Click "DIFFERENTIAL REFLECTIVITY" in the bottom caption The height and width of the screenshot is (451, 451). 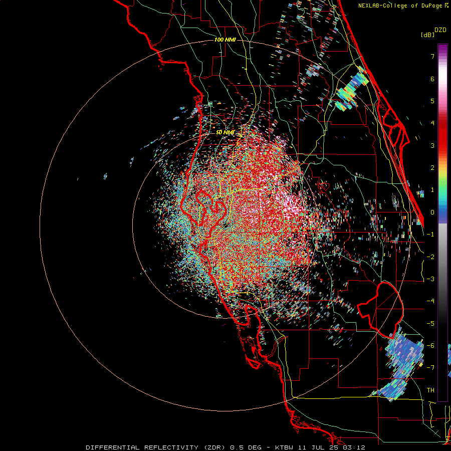click(x=142, y=447)
